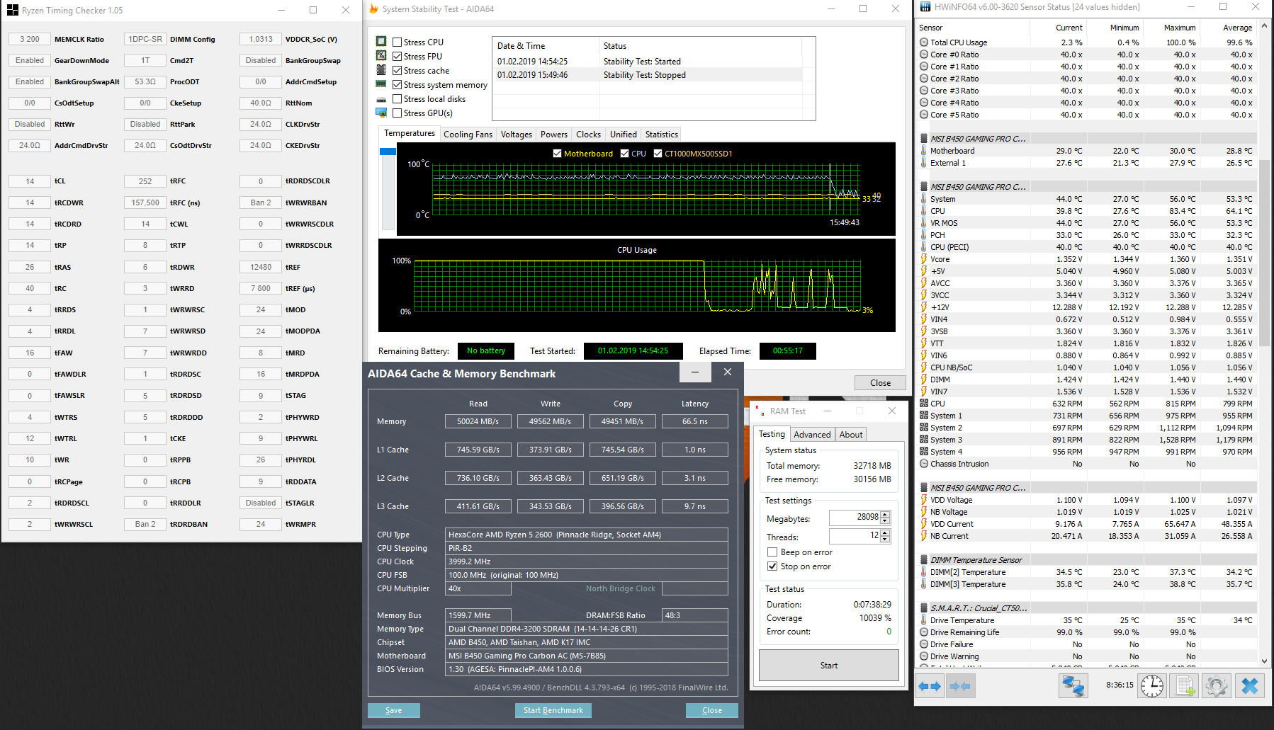The image size is (1274, 730).
Task: Click the Megabytes input field
Action: coord(855,518)
